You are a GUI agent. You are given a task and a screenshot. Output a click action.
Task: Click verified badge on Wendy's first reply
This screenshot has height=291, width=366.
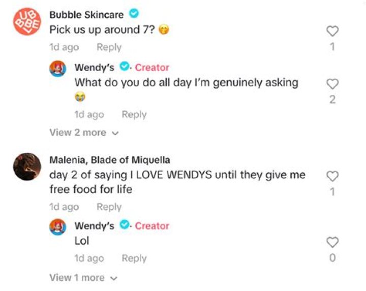coord(125,67)
